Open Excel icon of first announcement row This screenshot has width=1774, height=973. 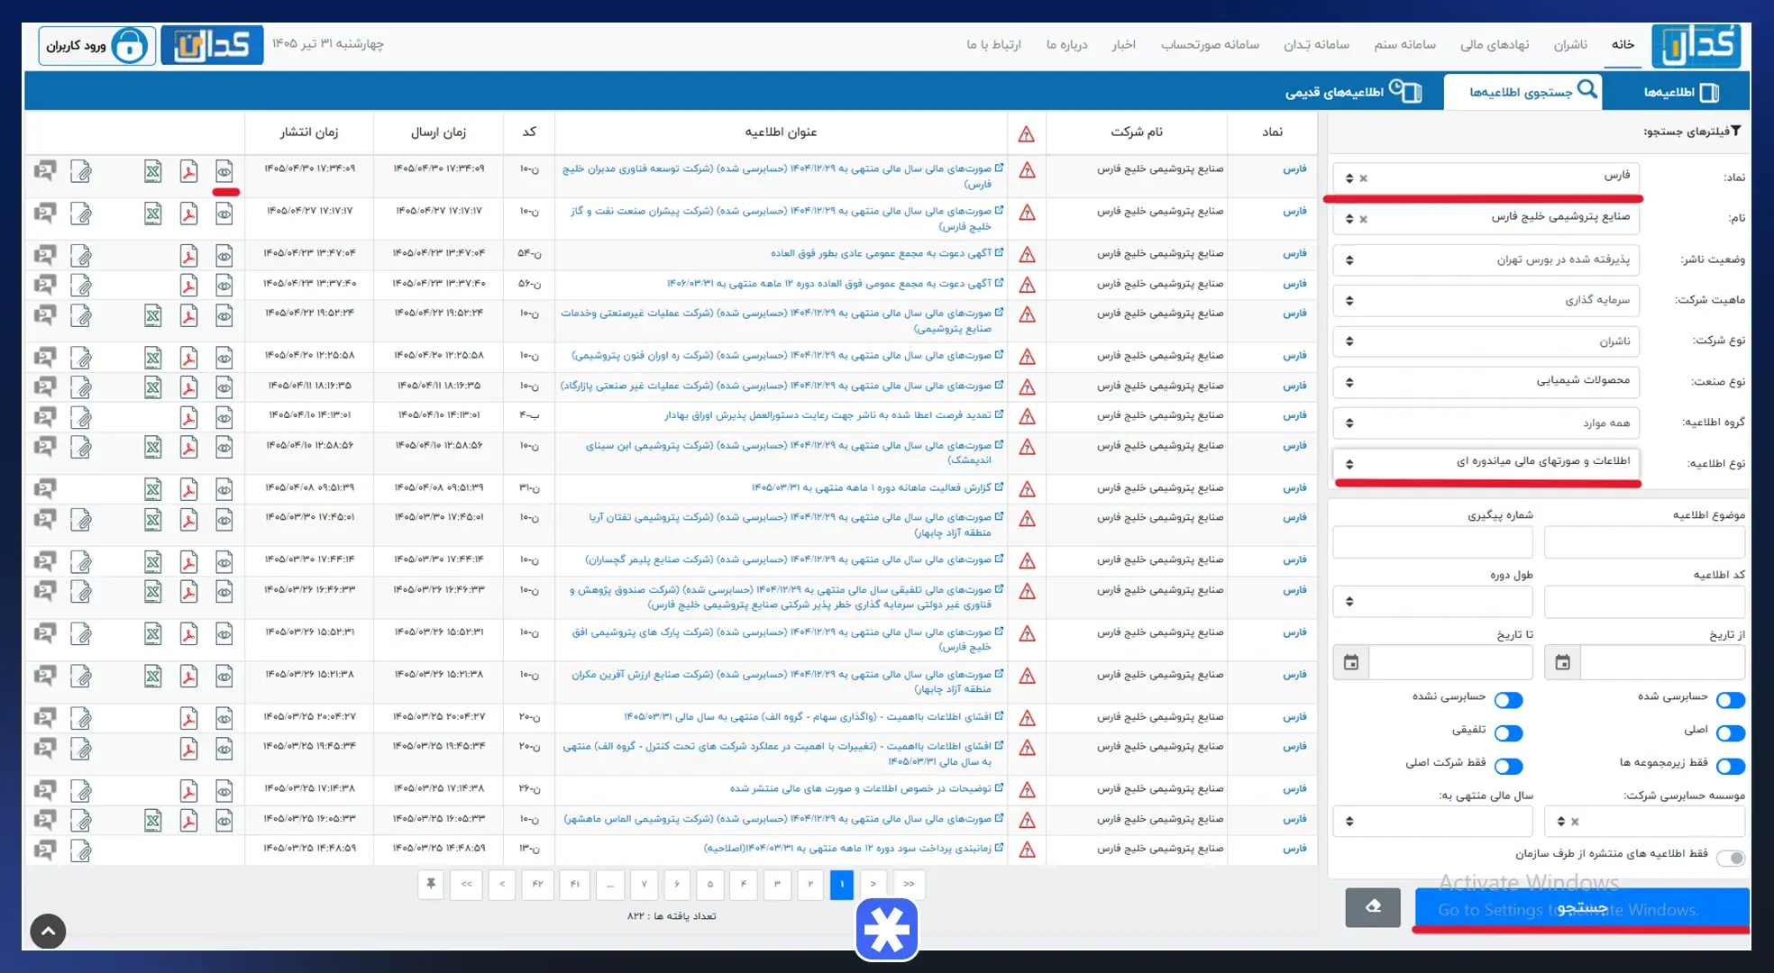pyautogui.click(x=153, y=171)
